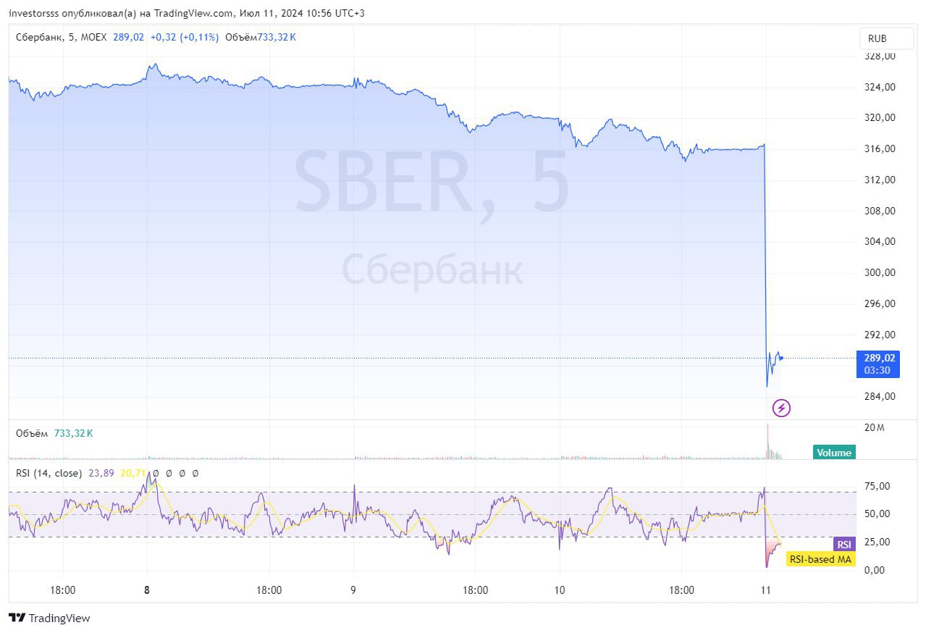
Task: Click the RSI value 23,89 in legend
Action: tap(101, 473)
